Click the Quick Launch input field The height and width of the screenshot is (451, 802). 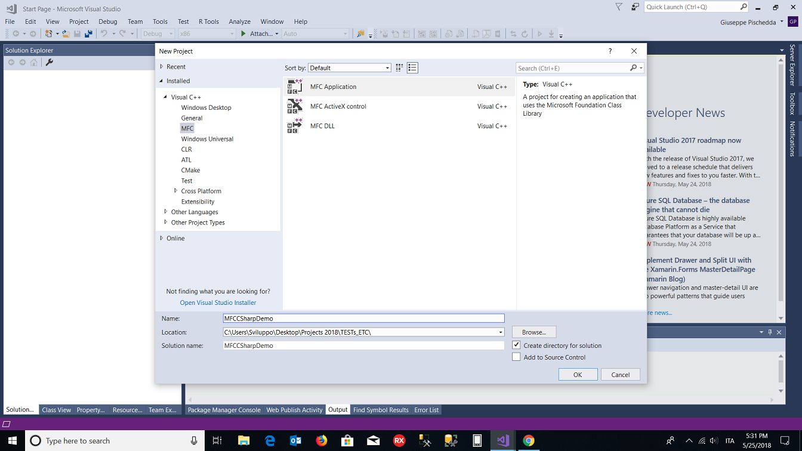click(692, 7)
